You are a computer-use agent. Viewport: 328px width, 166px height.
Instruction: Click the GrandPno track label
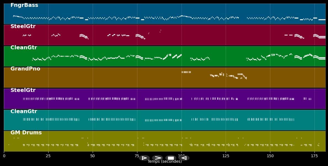(x=25, y=69)
